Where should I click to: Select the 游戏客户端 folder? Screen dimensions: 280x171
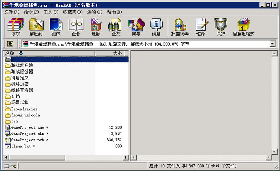click(22, 65)
